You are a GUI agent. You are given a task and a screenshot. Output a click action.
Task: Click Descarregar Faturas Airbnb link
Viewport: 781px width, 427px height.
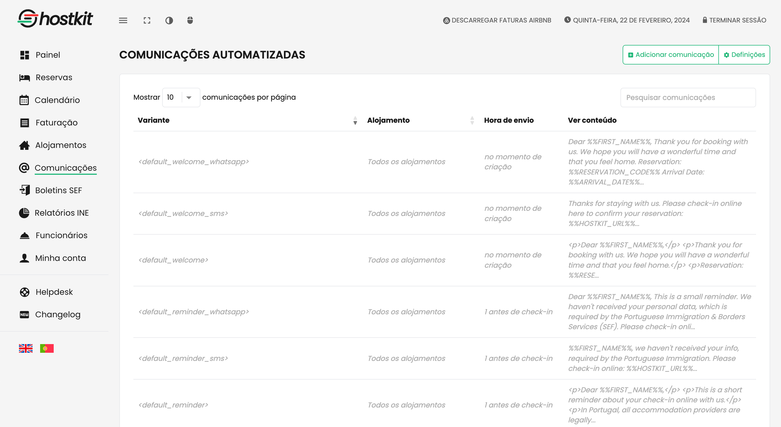(497, 20)
